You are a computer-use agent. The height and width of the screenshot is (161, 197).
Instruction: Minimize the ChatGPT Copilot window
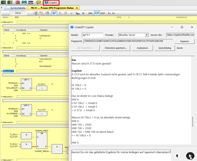pyautogui.click(x=172, y=27)
